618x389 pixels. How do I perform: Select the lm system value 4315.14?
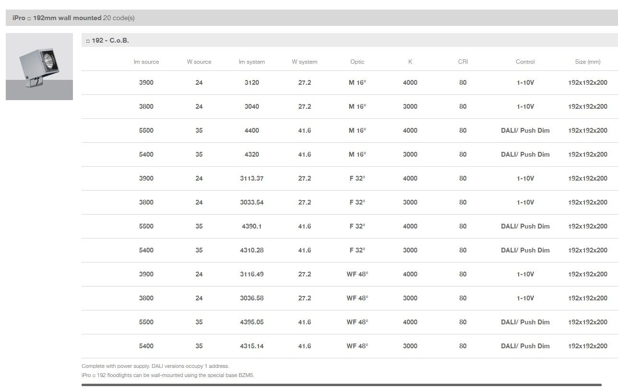click(252, 346)
